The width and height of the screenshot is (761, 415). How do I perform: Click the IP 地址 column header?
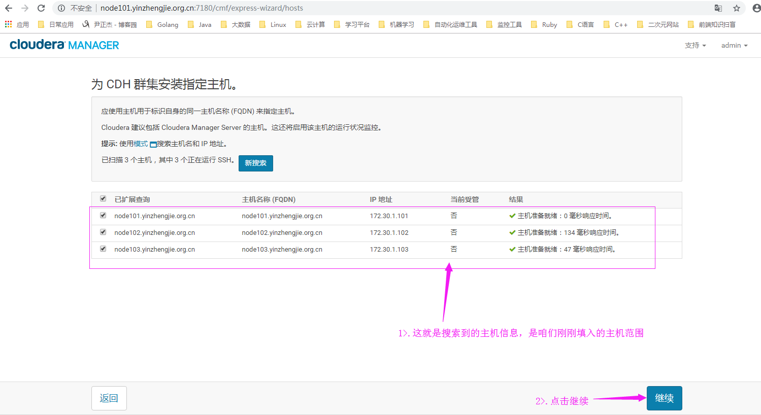pos(381,199)
